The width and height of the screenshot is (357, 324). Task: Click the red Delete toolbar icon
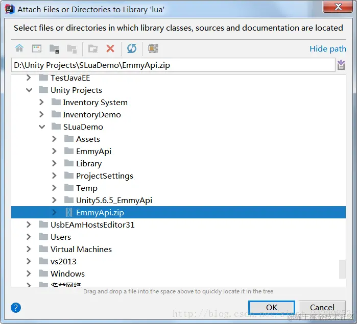click(x=110, y=48)
